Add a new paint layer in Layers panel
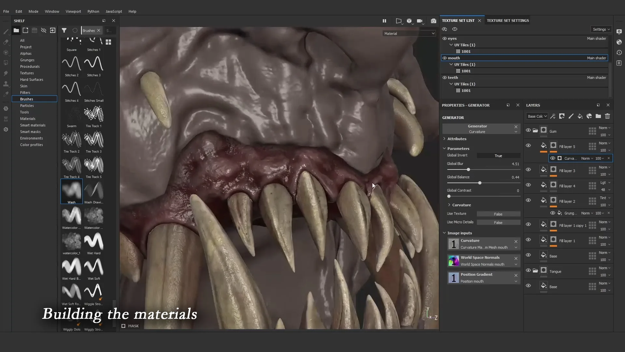The image size is (625, 352). [571, 116]
